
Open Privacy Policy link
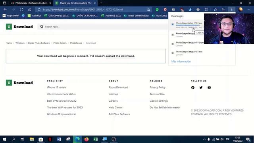[x=158, y=87]
